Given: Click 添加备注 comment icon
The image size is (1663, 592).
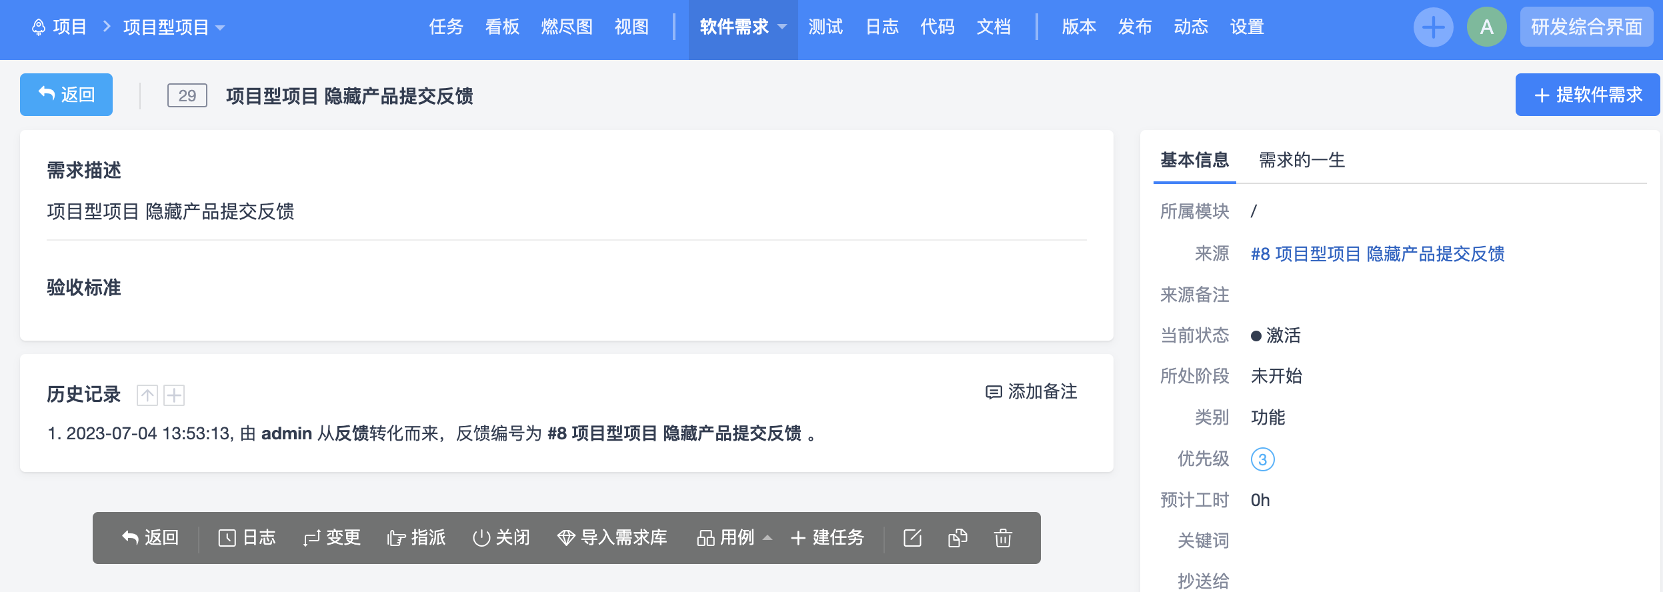Looking at the screenshot, I should [994, 392].
